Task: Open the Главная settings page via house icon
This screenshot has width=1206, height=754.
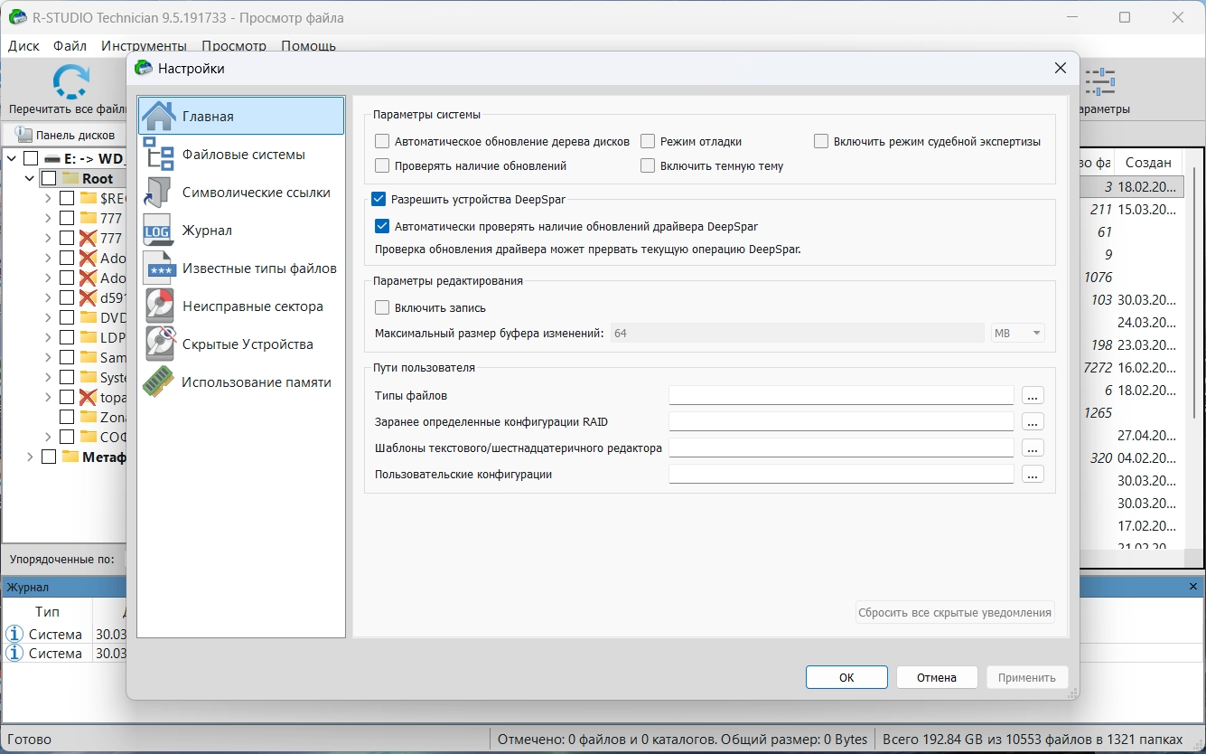Action: click(x=159, y=116)
